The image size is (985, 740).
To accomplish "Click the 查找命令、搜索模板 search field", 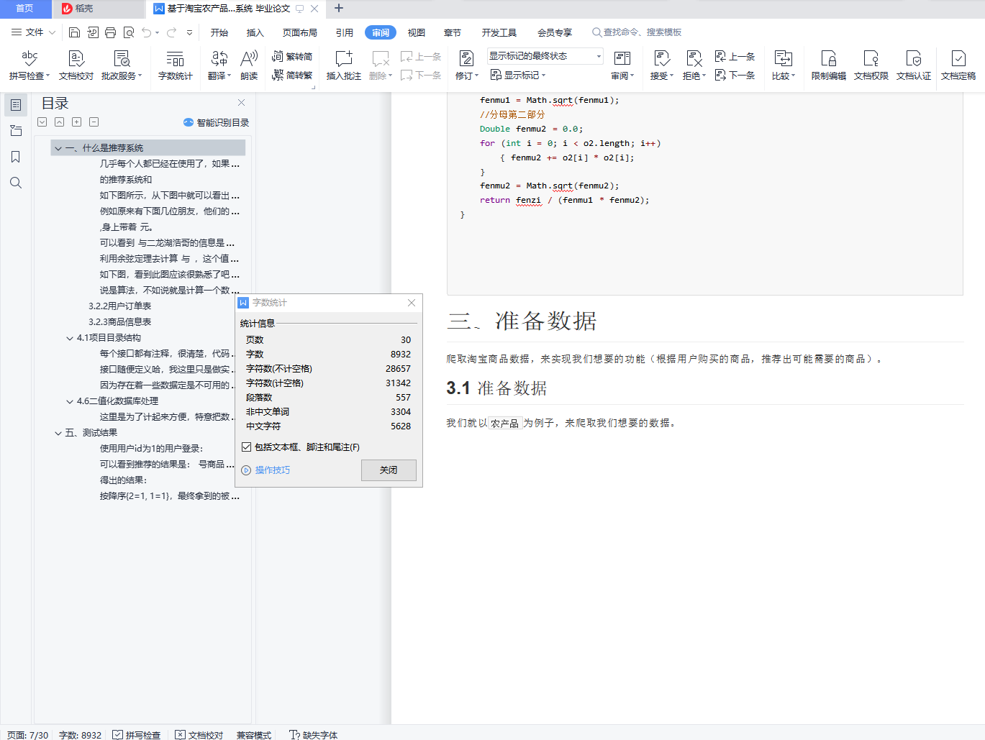I will 637,32.
